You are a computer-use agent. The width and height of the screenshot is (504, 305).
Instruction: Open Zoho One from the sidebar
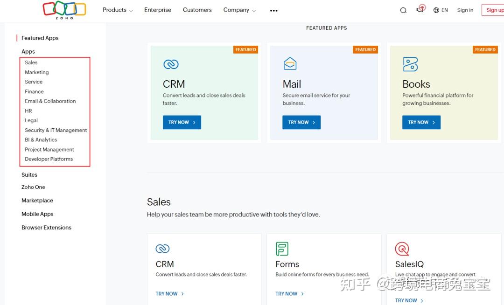[33, 187]
